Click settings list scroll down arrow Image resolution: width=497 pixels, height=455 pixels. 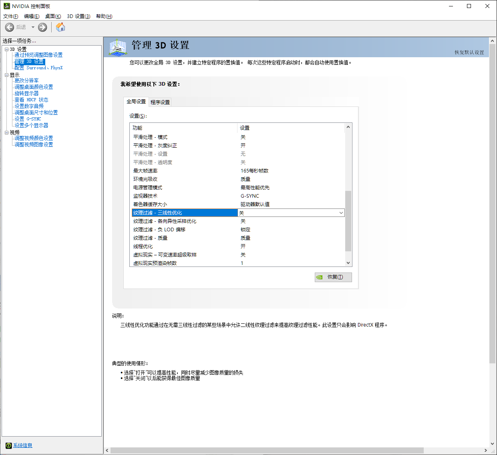click(x=348, y=263)
